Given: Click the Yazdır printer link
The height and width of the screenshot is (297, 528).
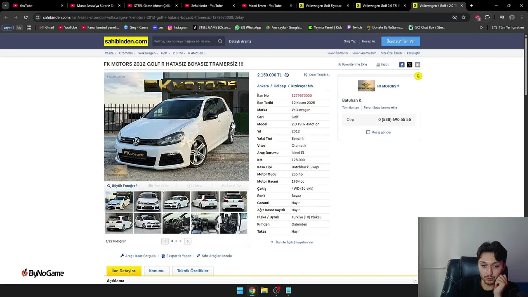Looking at the screenshot, I should click(x=383, y=65).
